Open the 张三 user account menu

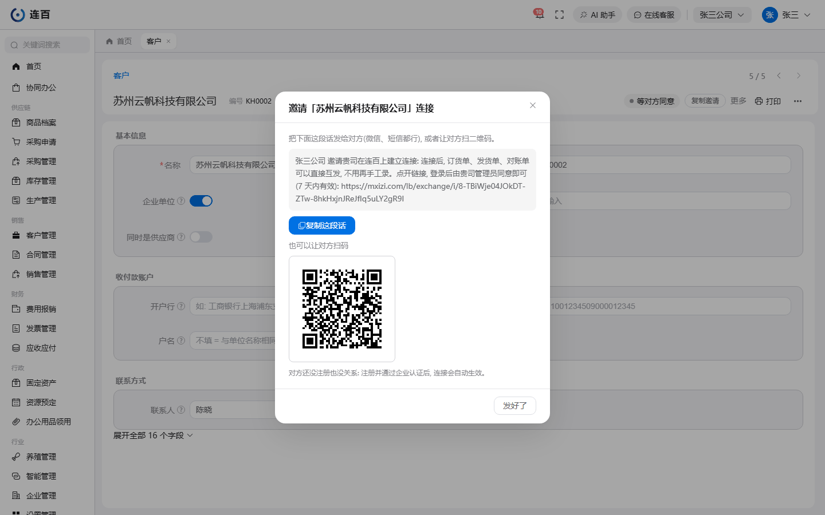tap(786, 15)
